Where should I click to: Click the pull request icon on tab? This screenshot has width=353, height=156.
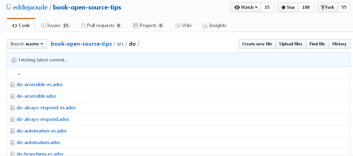pyautogui.click(x=83, y=26)
